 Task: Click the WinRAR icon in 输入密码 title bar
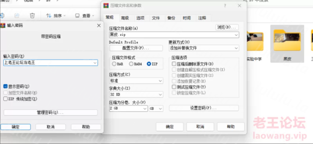3,25
